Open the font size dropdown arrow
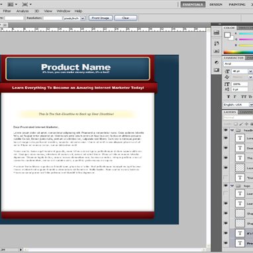The height and width of the screenshot is (253, 253). point(250,72)
